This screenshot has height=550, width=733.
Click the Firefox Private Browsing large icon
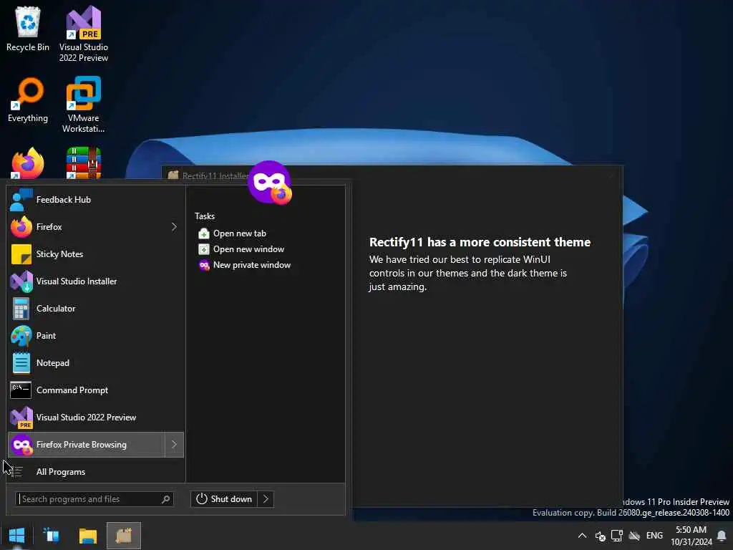tap(270, 183)
